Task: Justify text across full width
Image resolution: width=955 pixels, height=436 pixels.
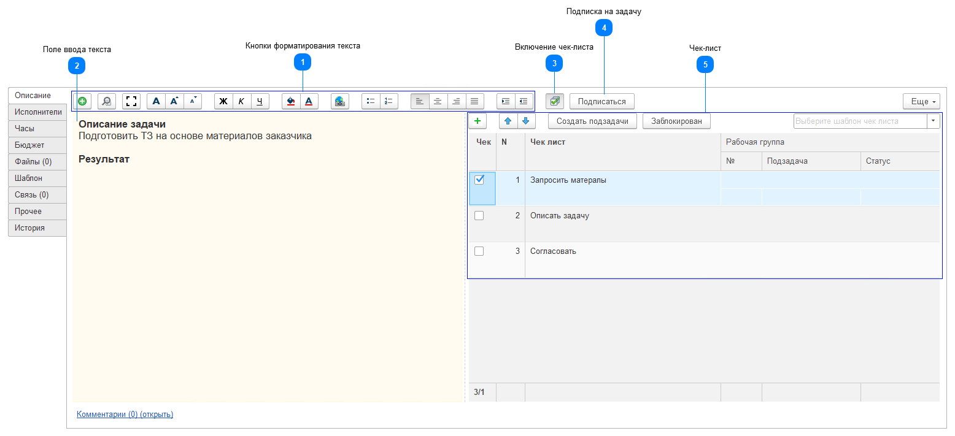Action: [x=475, y=101]
